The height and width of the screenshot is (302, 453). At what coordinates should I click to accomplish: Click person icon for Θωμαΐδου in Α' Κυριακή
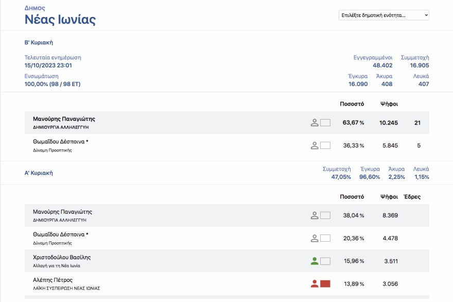(x=315, y=238)
